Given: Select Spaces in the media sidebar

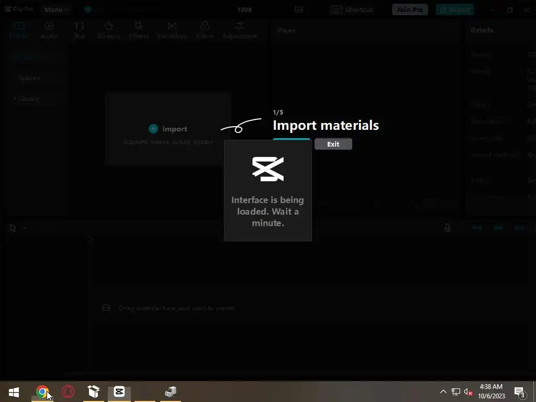Looking at the screenshot, I should 29,78.
